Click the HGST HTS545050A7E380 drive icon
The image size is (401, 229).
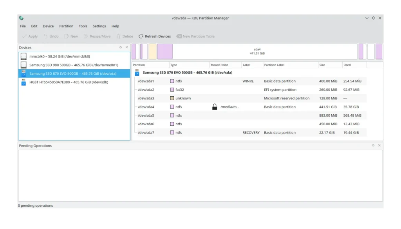(24, 82)
